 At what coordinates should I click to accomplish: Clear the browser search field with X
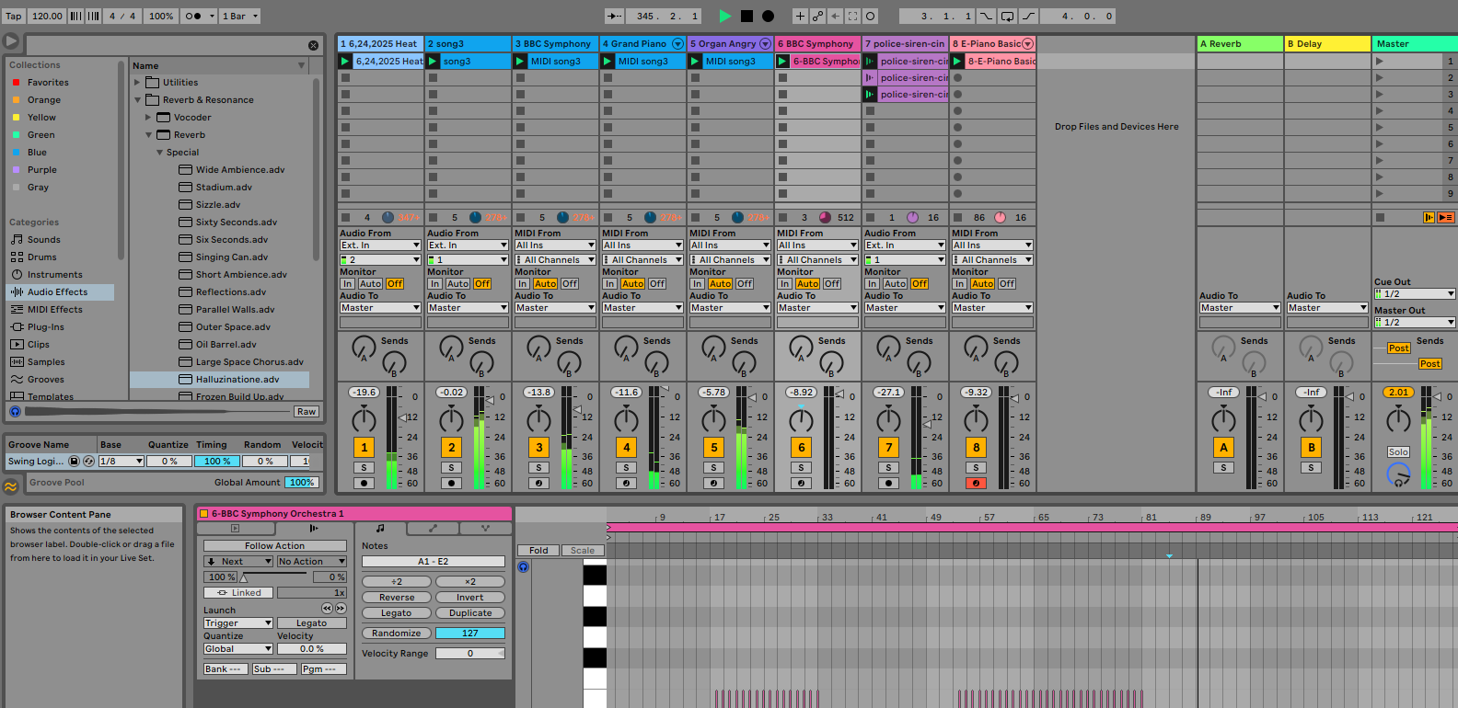tap(313, 45)
